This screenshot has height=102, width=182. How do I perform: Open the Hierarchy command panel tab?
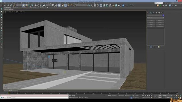[x=154, y=13]
